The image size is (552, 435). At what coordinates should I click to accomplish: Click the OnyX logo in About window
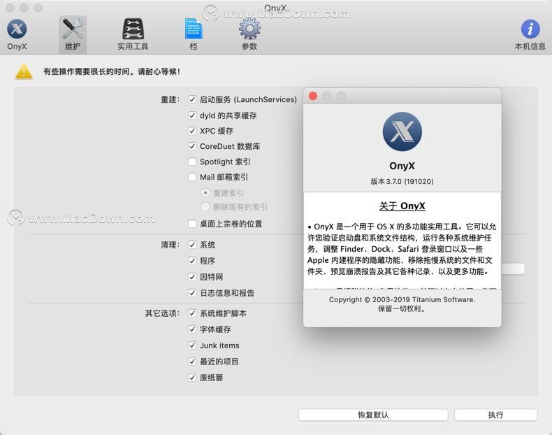pos(402,131)
